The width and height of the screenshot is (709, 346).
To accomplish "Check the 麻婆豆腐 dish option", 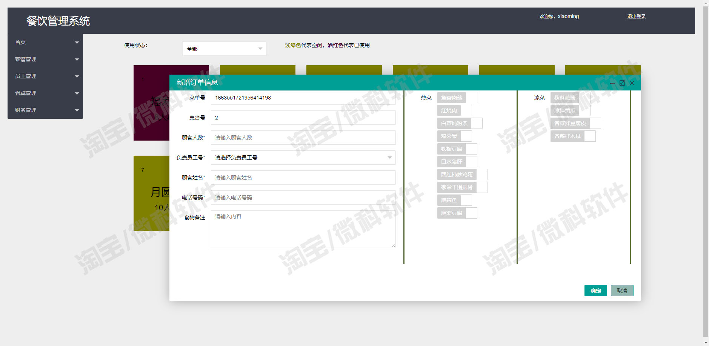I will click(457, 213).
